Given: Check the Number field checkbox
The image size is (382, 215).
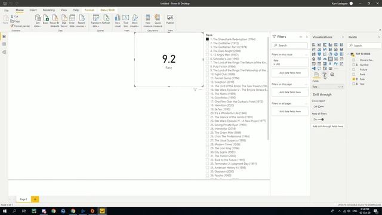Looking at the screenshot, I should point(354,64).
